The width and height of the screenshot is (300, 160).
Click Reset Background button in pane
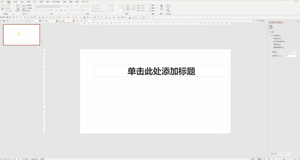[x=285, y=154]
